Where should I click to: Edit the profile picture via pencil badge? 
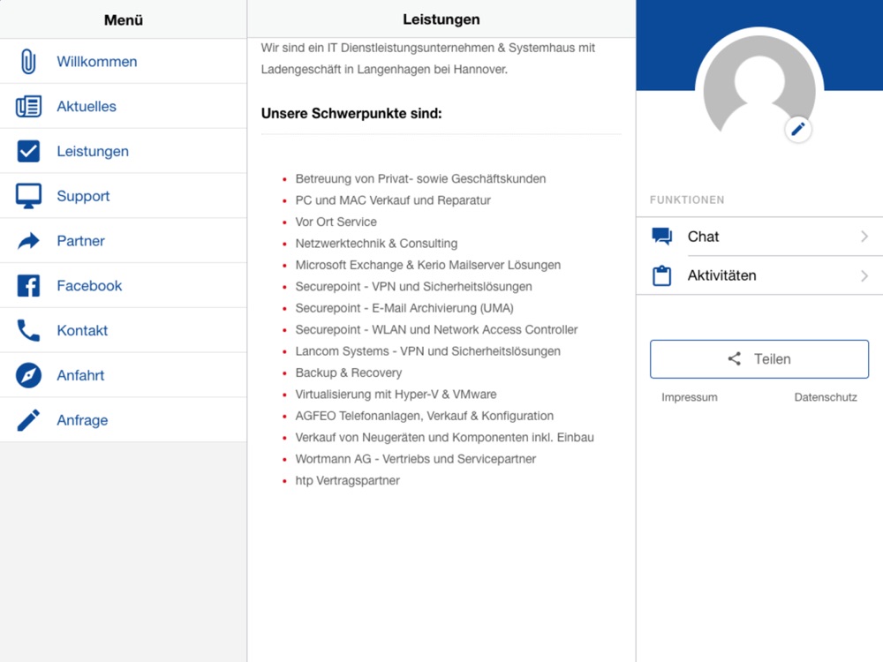coord(798,130)
